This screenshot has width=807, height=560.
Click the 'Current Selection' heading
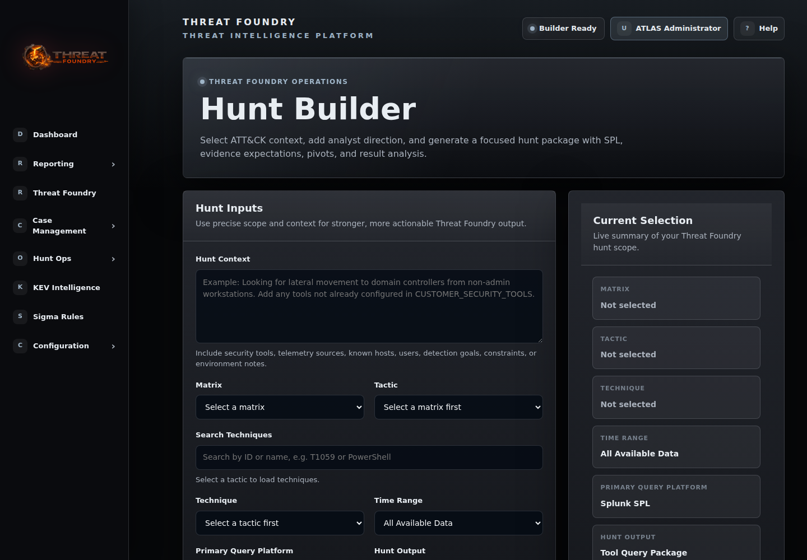pyautogui.click(x=643, y=221)
